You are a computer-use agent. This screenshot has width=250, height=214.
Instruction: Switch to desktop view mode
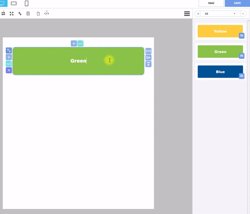[x=3, y=3]
